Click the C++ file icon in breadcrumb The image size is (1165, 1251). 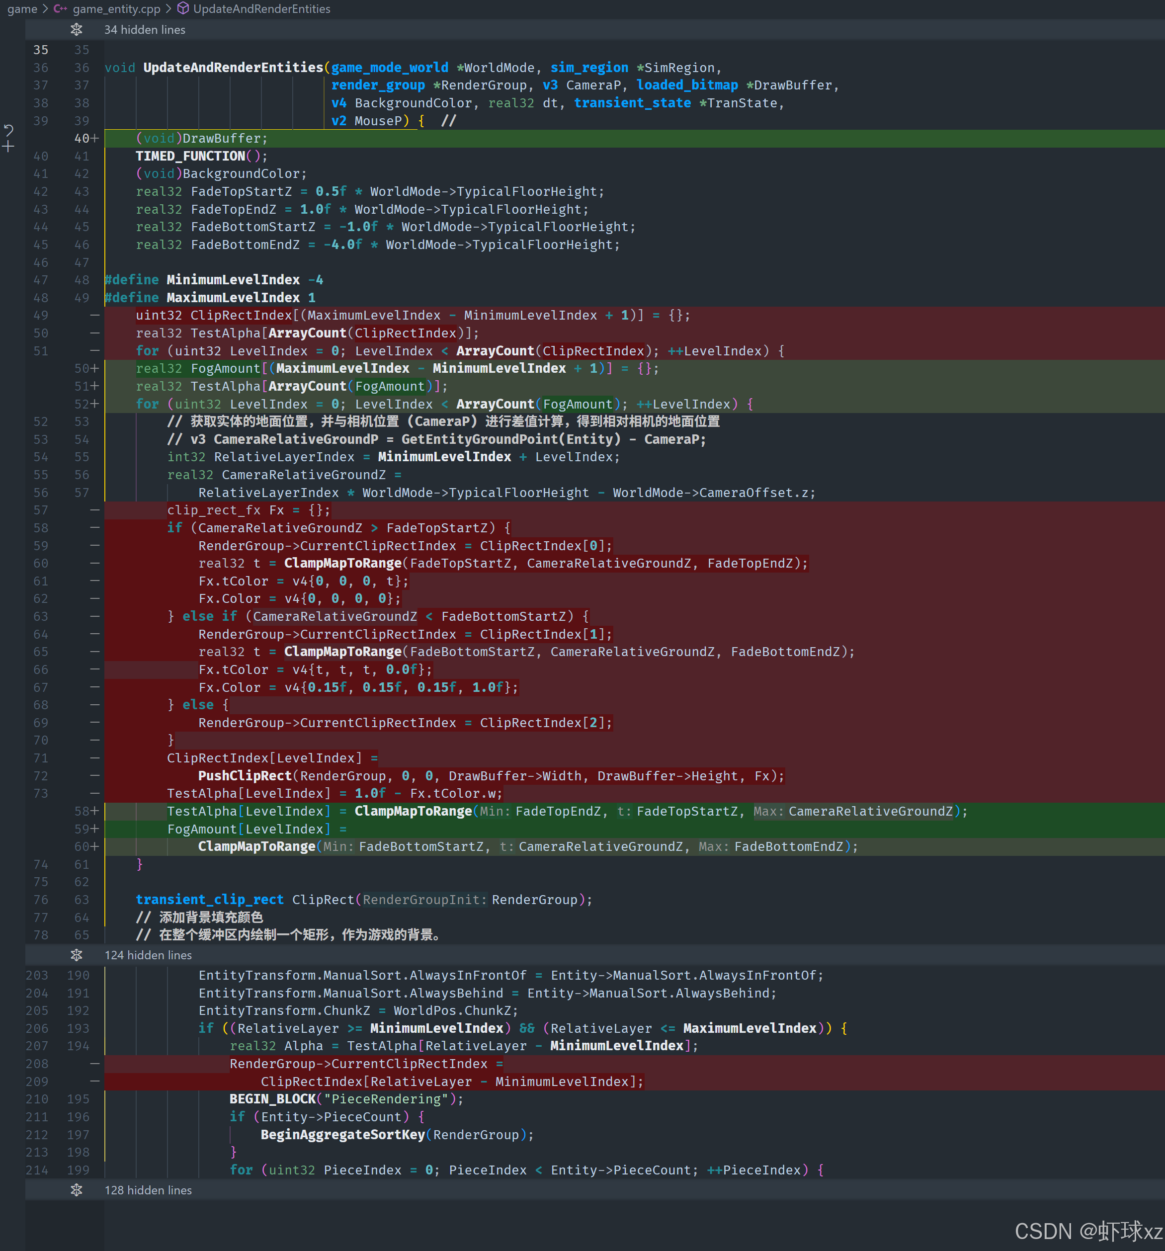(61, 9)
